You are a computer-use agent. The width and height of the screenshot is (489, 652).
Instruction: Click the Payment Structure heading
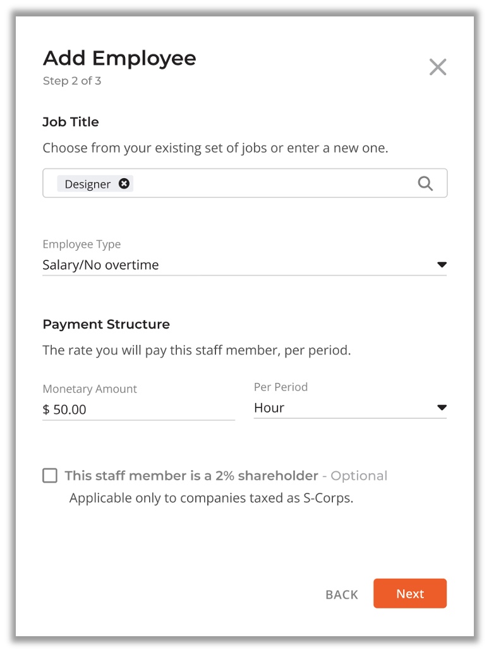tap(106, 324)
